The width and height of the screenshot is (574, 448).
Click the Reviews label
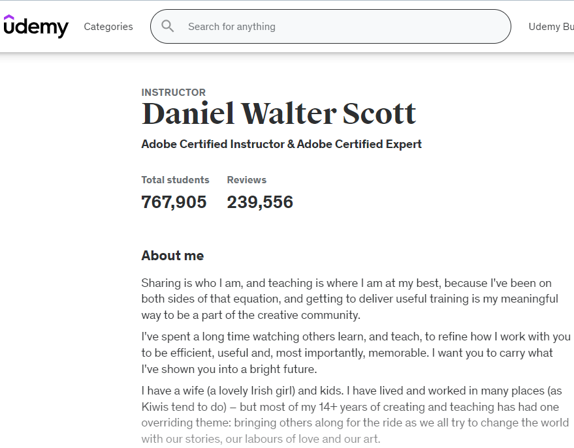pos(247,180)
